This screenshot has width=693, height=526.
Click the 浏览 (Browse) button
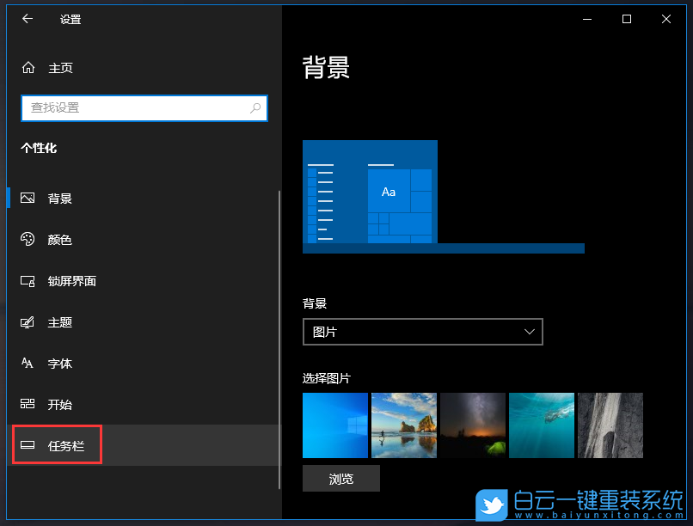click(x=340, y=478)
